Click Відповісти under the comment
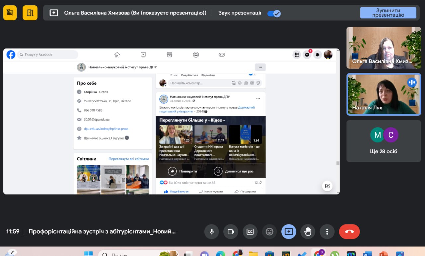This screenshot has width=425, height=256. 208,75
